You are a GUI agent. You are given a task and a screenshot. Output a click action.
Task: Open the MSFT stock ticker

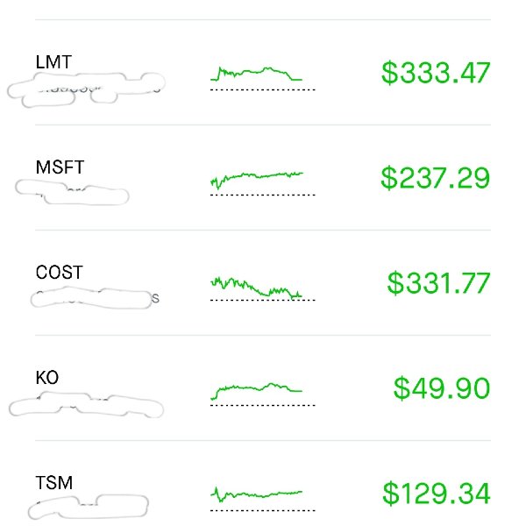pos(60,167)
